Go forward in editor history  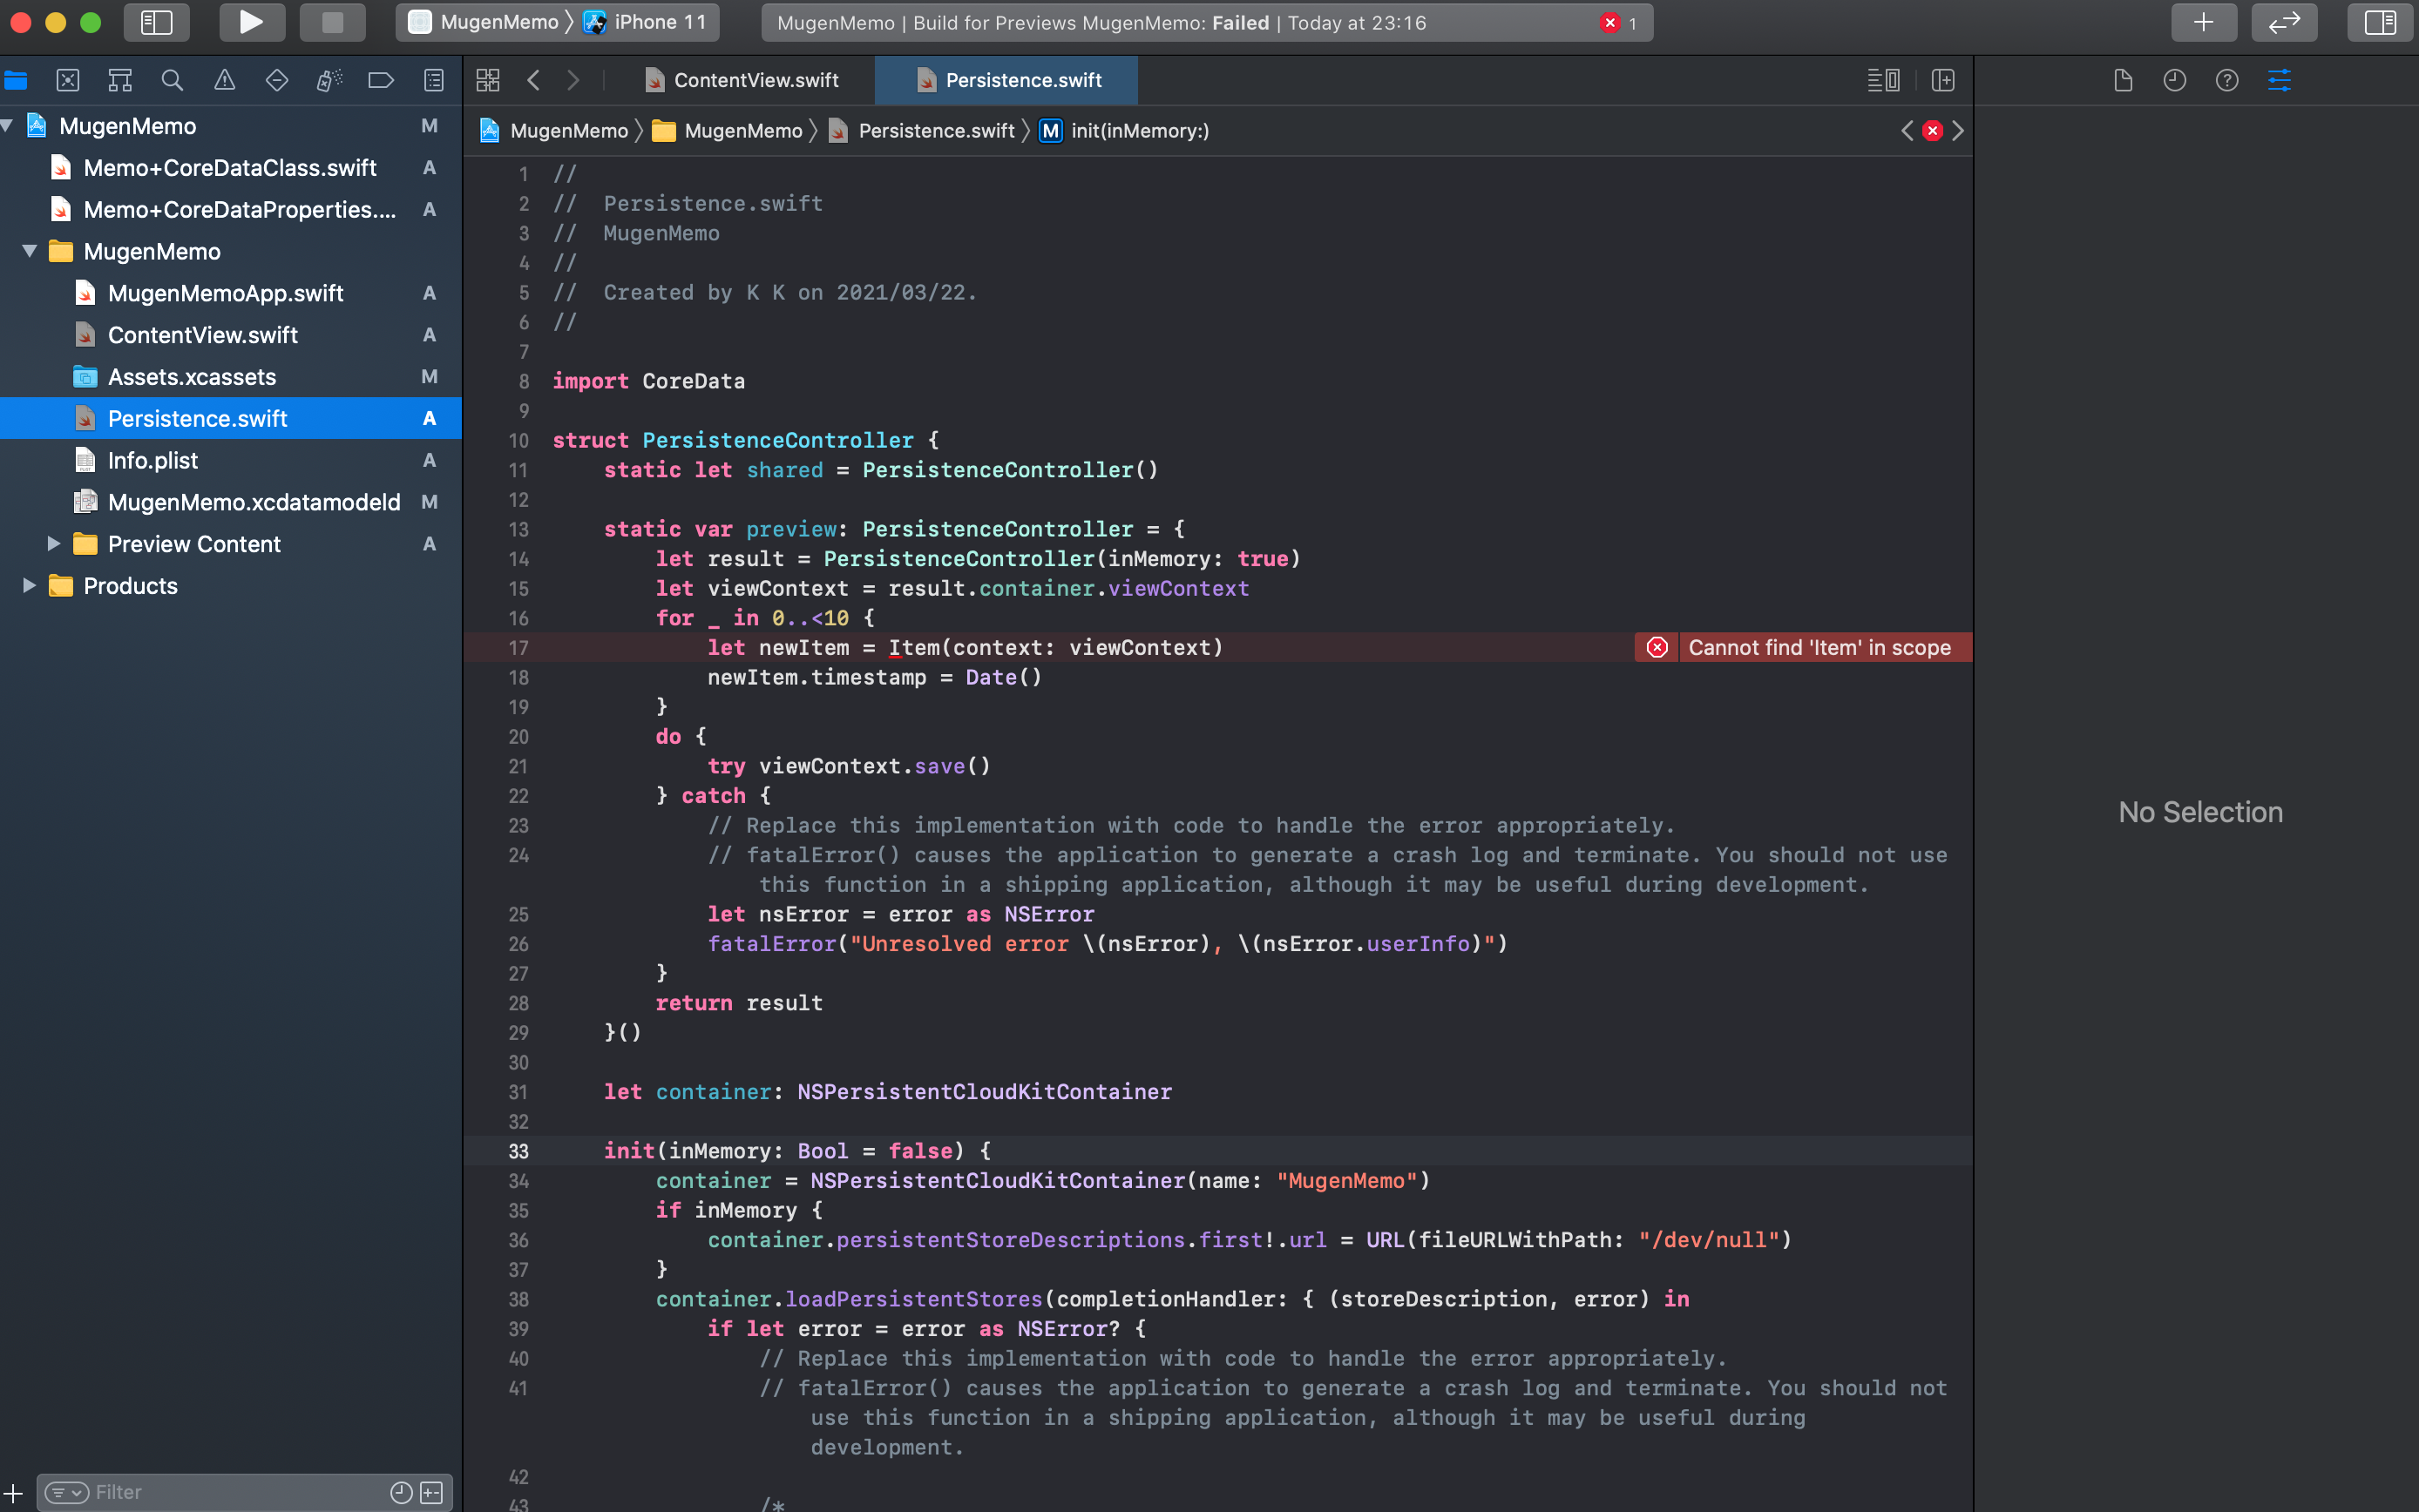(x=573, y=80)
